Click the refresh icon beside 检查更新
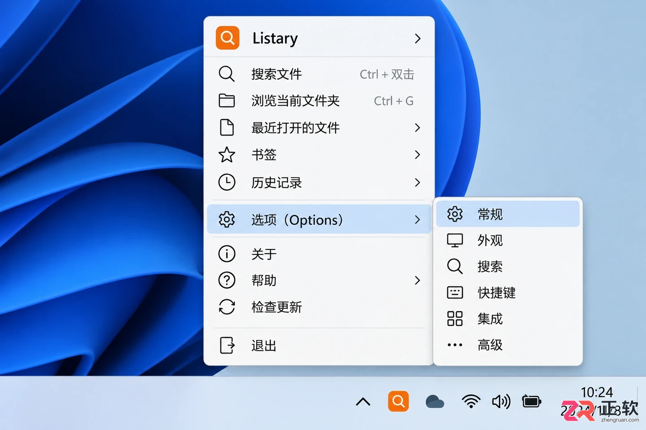Screen dimensions: 646x430 (227, 307)
